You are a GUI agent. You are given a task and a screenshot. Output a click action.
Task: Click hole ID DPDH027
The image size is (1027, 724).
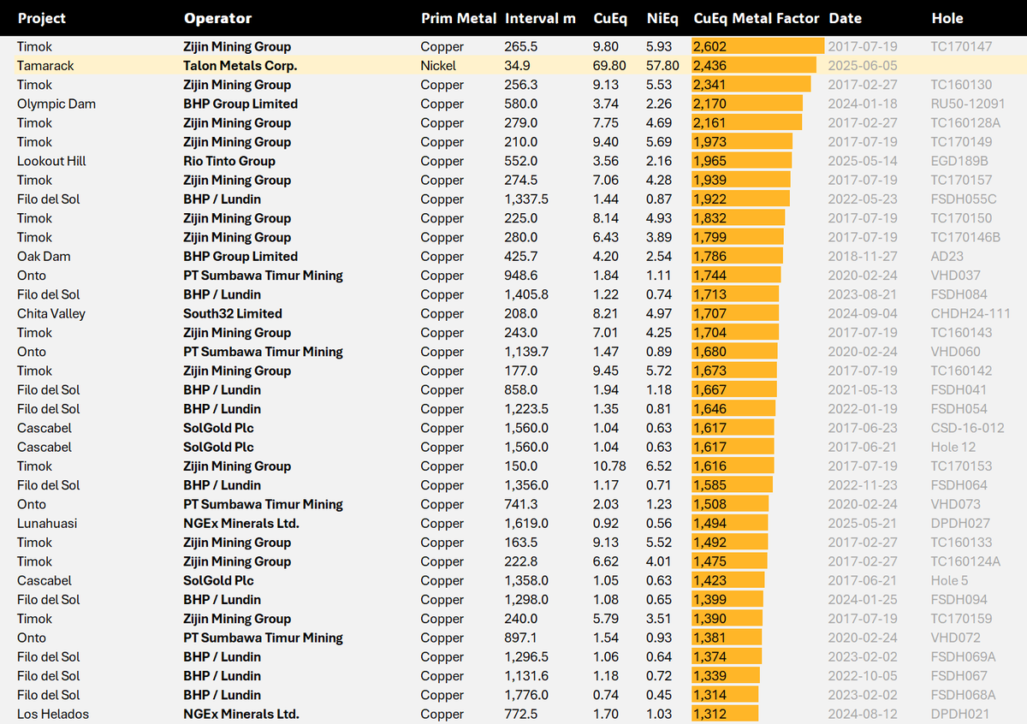960,523
